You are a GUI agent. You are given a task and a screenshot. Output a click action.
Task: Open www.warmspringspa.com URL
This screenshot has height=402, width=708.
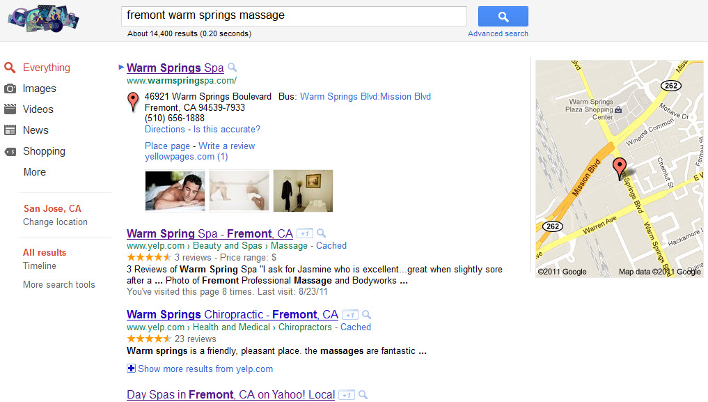click(x=182, y=81)
